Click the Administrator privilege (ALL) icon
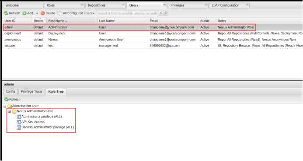The image size is (303, 161). (19, 117)
